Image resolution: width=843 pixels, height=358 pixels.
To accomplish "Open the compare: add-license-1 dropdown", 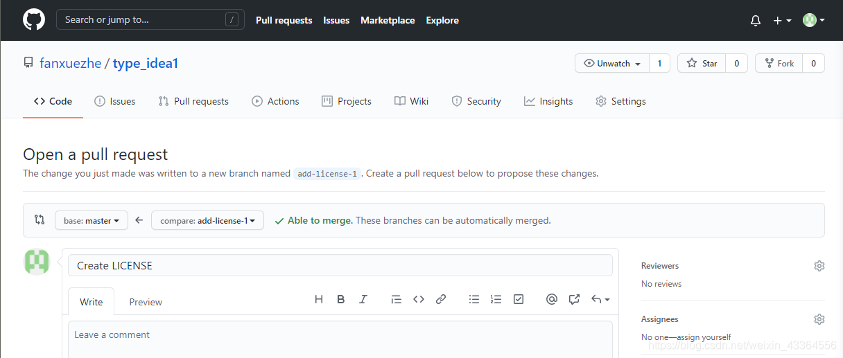I will coord(207,220).
